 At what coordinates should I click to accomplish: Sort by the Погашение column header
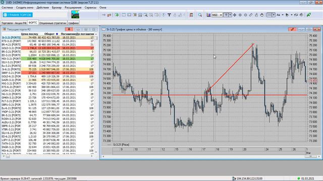tap(68, 34)
